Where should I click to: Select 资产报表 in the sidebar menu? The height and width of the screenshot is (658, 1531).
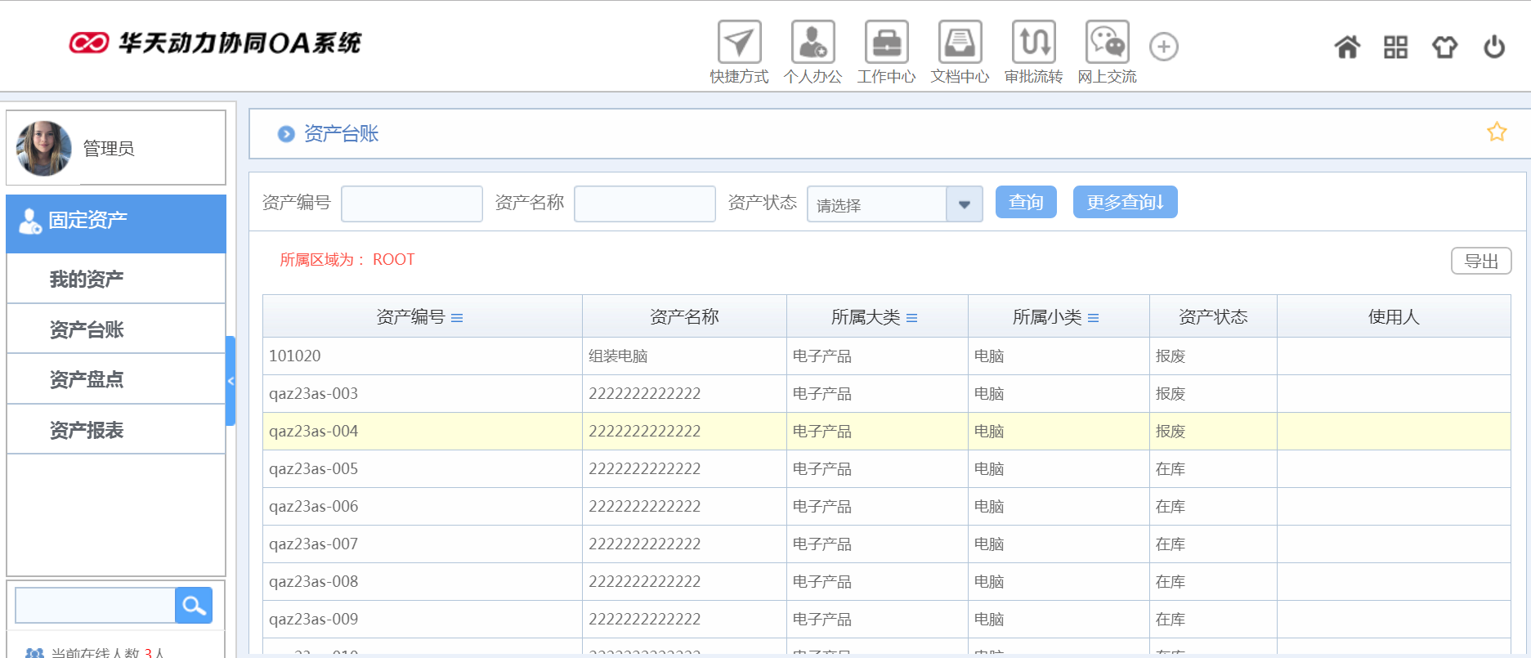tap(87, 430)
